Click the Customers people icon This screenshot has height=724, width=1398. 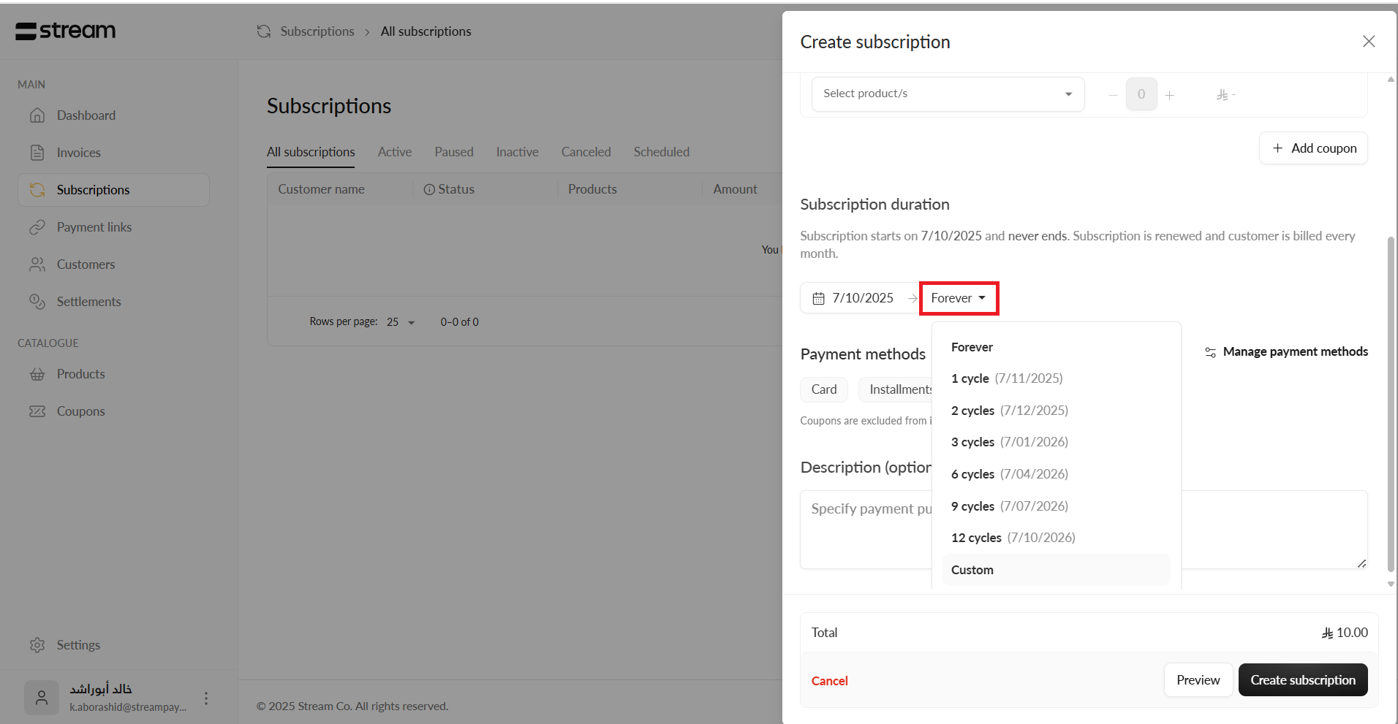coord(37,264)
